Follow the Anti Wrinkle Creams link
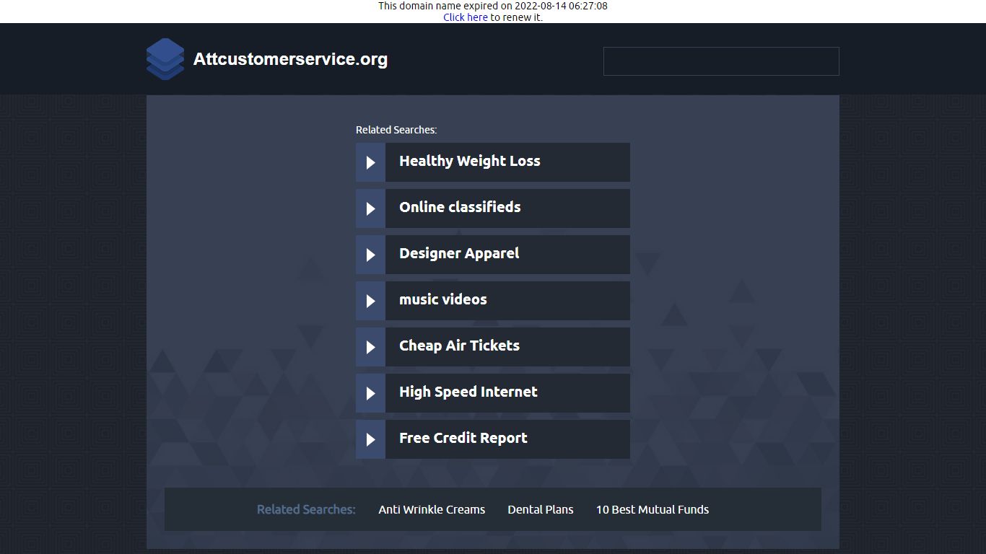The image size is (986, 554). tap(432, 509)
